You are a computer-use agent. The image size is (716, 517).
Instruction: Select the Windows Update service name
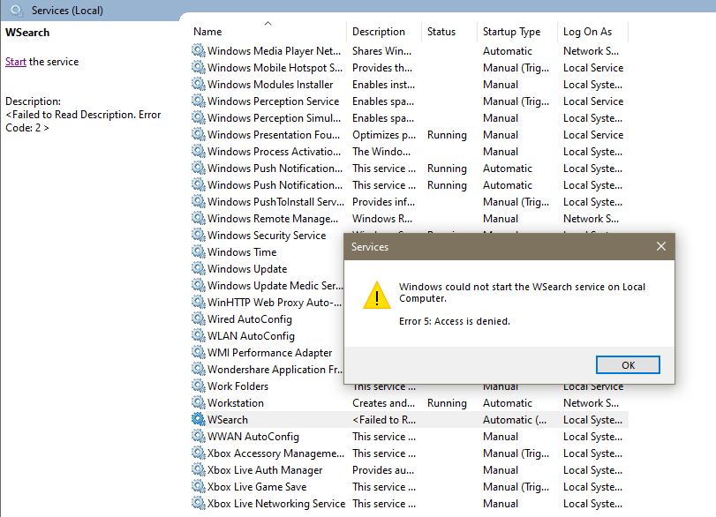(x=247, y=269)
